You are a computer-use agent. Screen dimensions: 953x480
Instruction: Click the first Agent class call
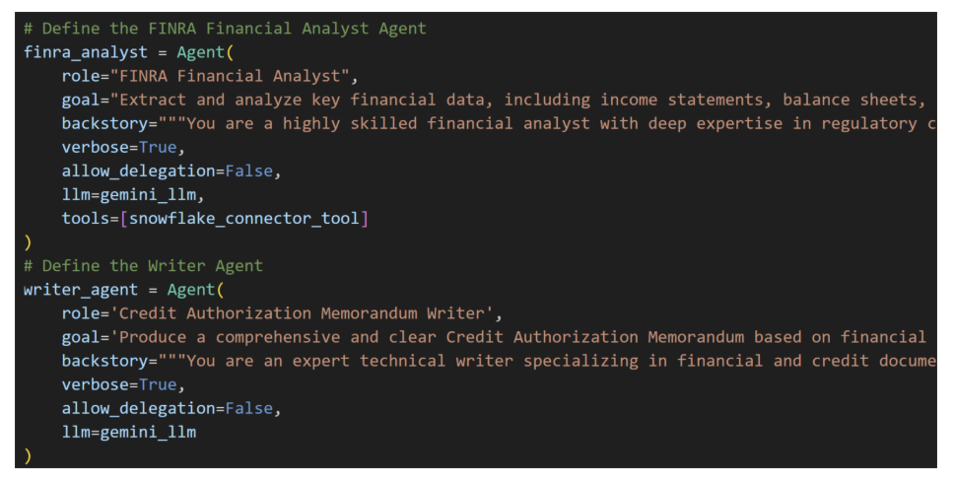[201, 53]
